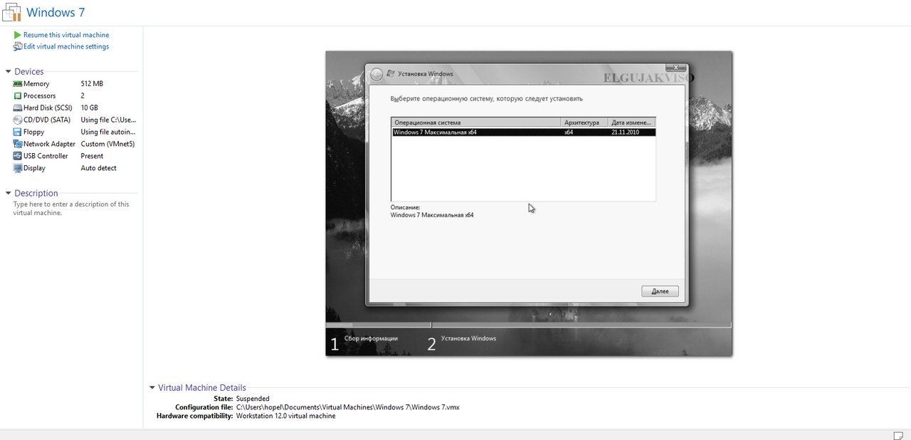Select the "10 GB" hard disk value
Screen dimensions: 911x440
click(90, 108)
